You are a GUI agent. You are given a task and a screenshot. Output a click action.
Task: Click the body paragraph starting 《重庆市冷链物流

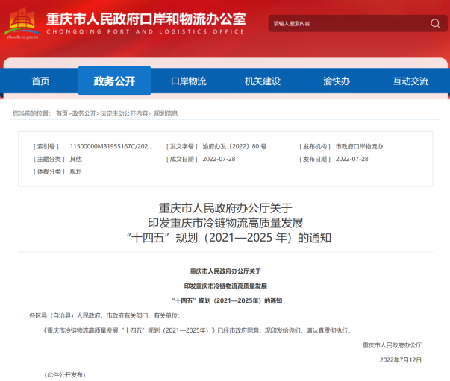coord(197,330)
